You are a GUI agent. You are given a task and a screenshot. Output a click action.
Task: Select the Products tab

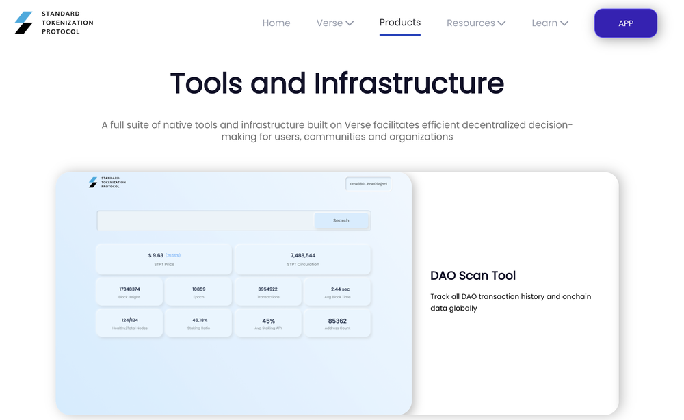coord(399,23)
